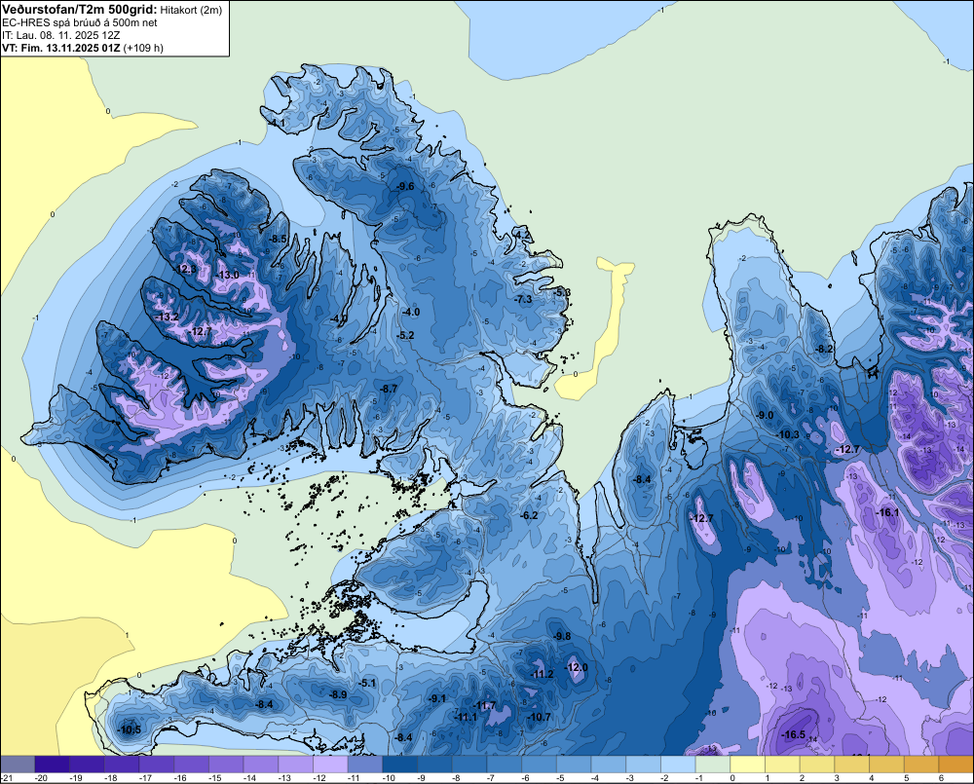This screenshot has height=784, width=974.
Task: Select the 'EC-HRES spá brúuð á 500m net' line
Action: coord(80,22)
